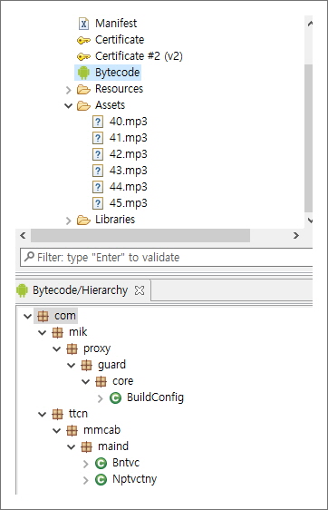This screenshot has height=510, width=328.
Task: Click the Manifest XML file icon
Action: [83, 24]
